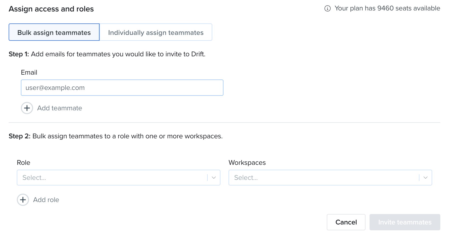451x240 pixels.
Task: Click the plus icon for Add role
Action: pos(23,200)
